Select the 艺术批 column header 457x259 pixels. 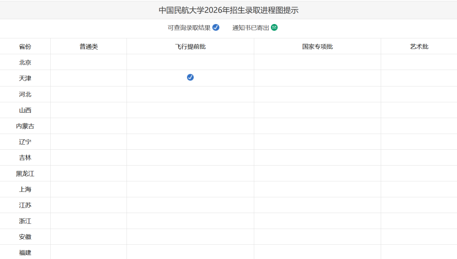point(419,46)
